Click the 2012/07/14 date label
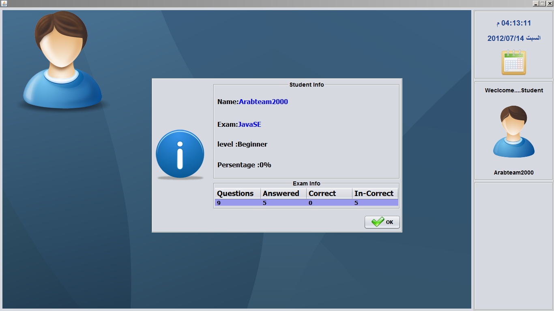This screenshot has height=311, width=554. (x=514, y=38)
